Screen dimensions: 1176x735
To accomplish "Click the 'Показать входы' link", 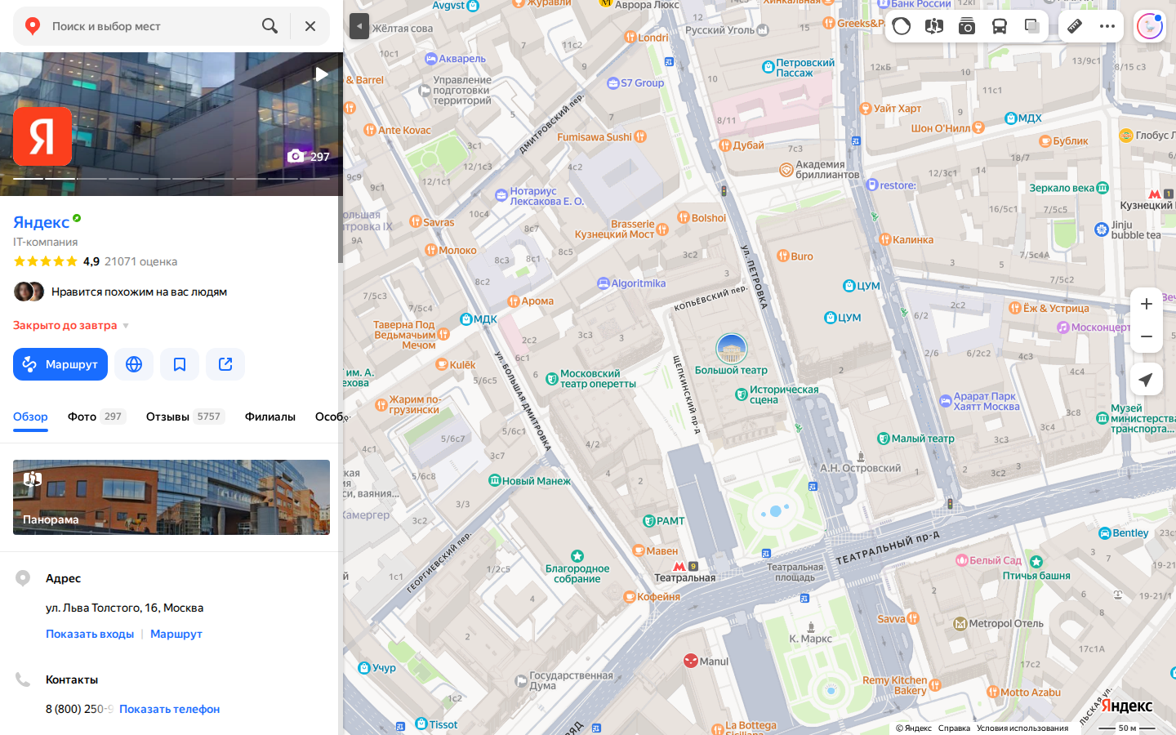I will [90, 634].
